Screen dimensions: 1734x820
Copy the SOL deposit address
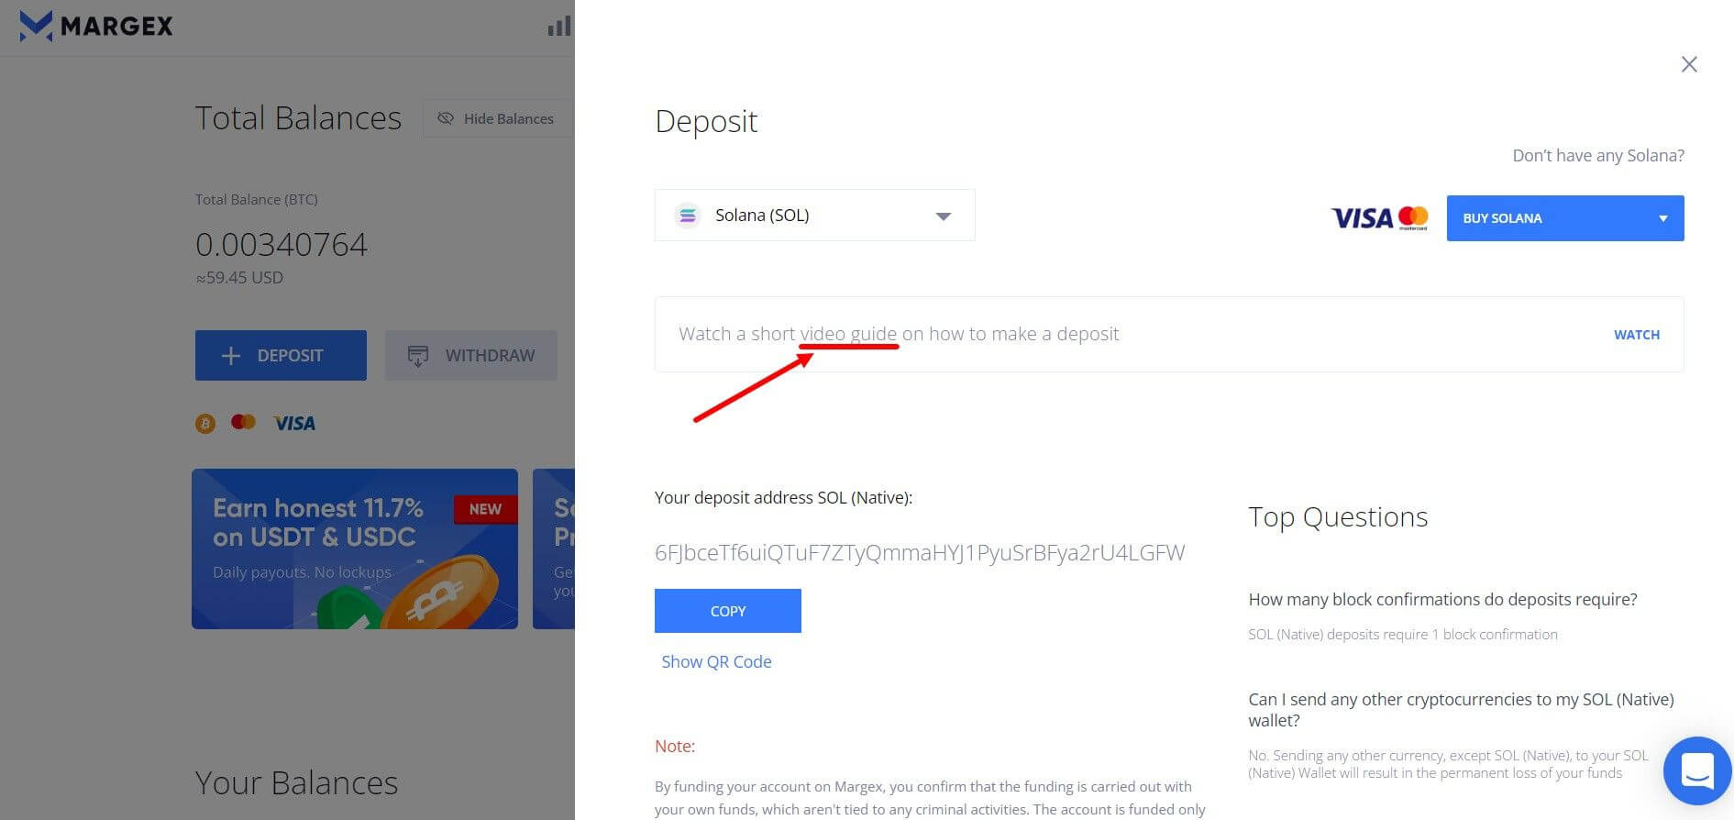coord(728,611)
